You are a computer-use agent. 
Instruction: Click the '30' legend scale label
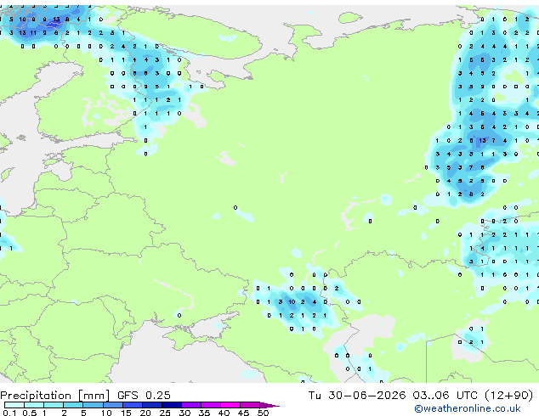tap(184, 413)
